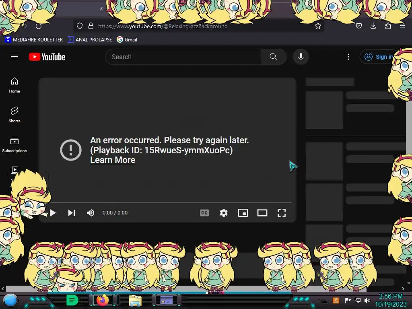Bookmark this page with the star
Screen dimensions: 412x309
318,26
